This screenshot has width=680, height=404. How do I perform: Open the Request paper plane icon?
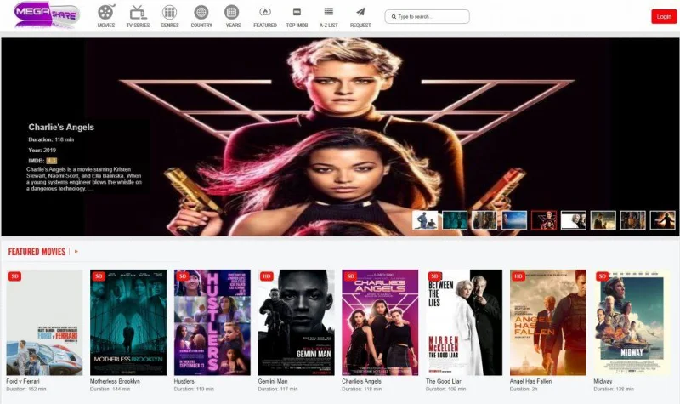point(360,11)
